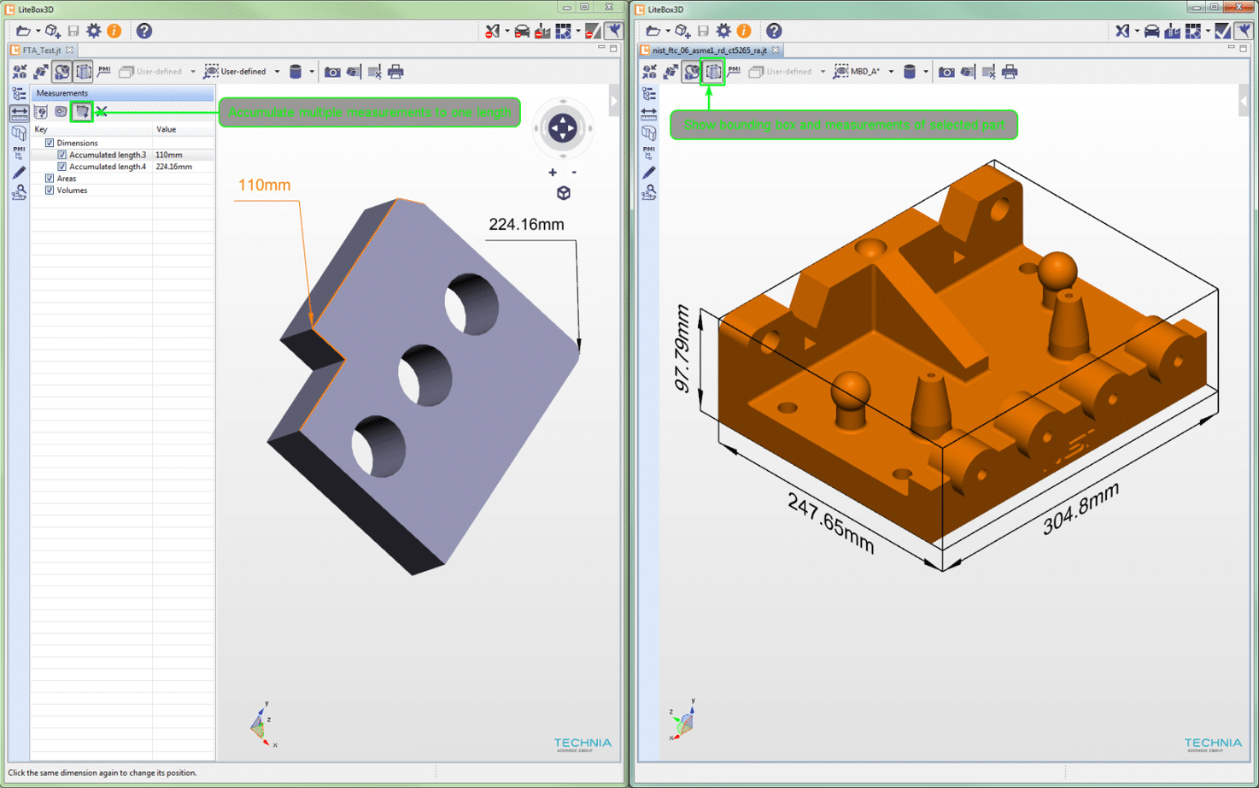1259x788 pixels.
Task: Click Measurements panel header
Action: coord(122,92)
